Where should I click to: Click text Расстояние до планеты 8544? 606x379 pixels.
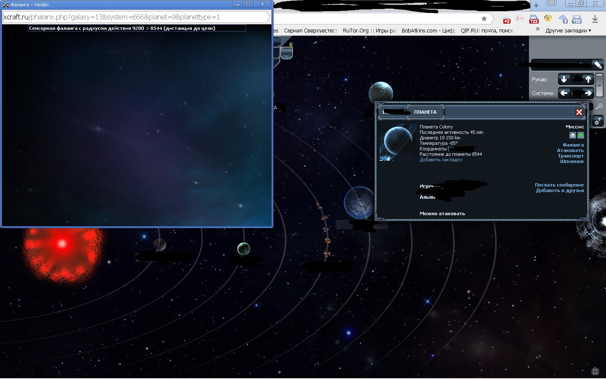[451, 154]
